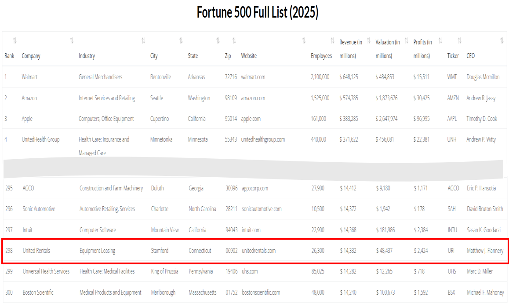
Task: Select Boston Scientific company cell
Action: coord(38,292)
